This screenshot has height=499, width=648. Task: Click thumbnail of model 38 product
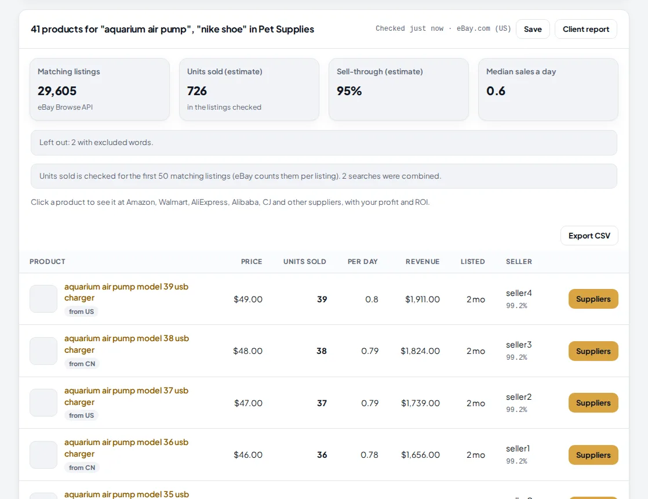[43, 351]
